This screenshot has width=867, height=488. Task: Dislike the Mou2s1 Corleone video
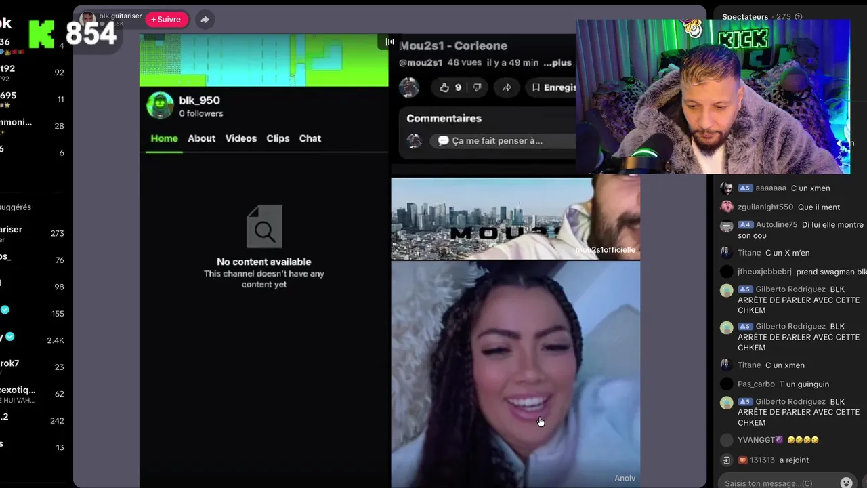coord(477,87)
